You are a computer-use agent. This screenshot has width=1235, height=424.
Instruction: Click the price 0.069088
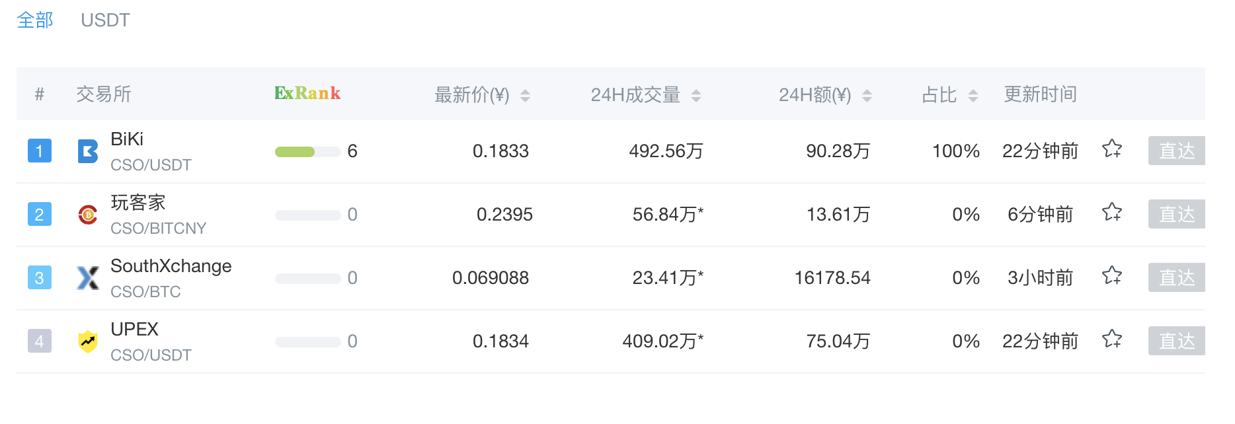tap(491, 278)
